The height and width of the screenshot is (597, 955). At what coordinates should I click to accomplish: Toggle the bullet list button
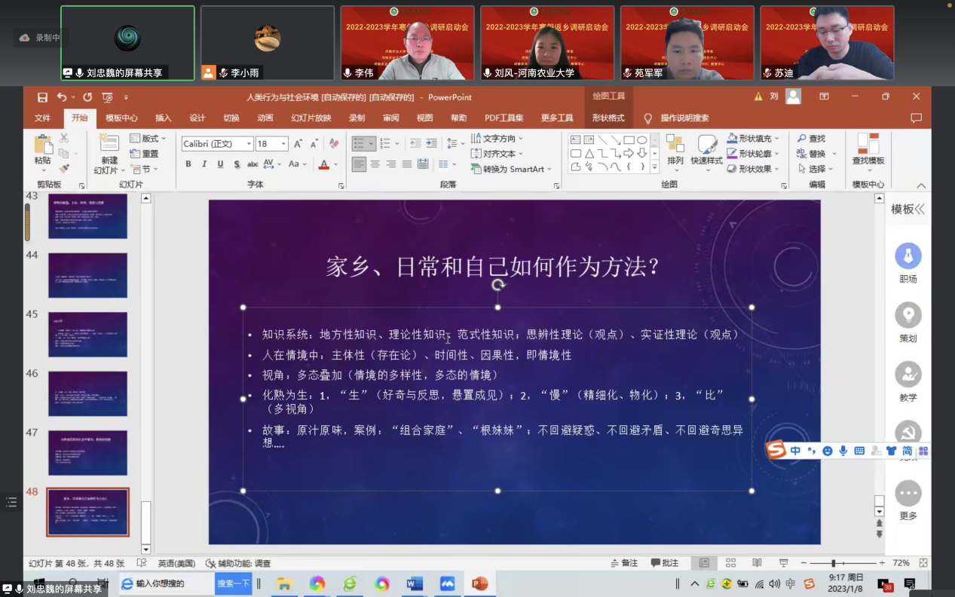(360, 143)
